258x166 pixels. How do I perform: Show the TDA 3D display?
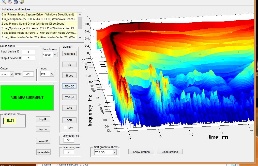(x=69, y=86)
